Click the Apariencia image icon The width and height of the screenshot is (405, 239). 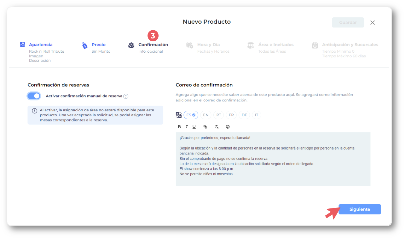click(x=22, y=44)
